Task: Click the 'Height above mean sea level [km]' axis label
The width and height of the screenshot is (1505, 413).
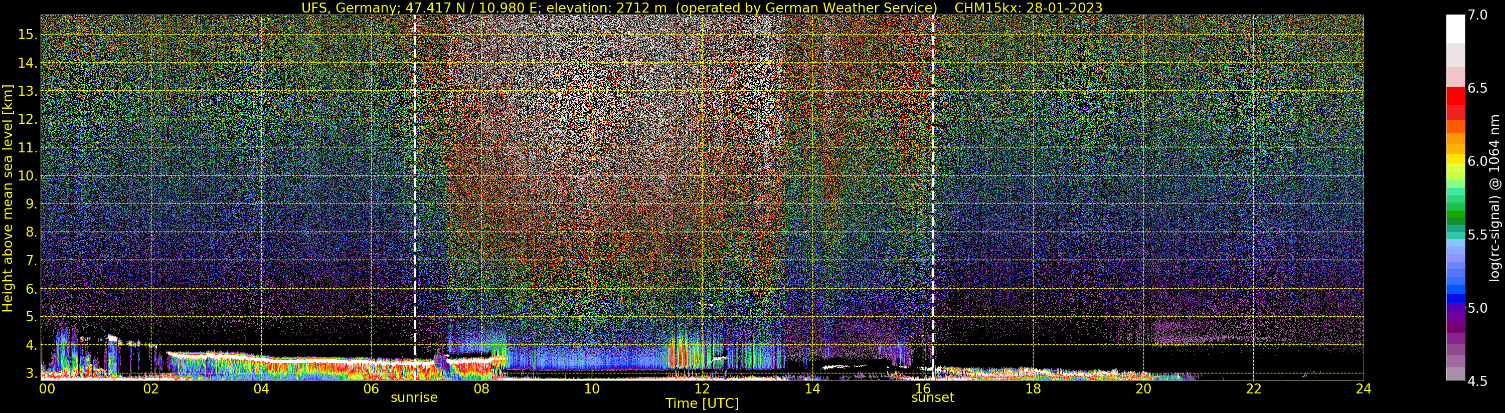Action: tap(8, 198)
